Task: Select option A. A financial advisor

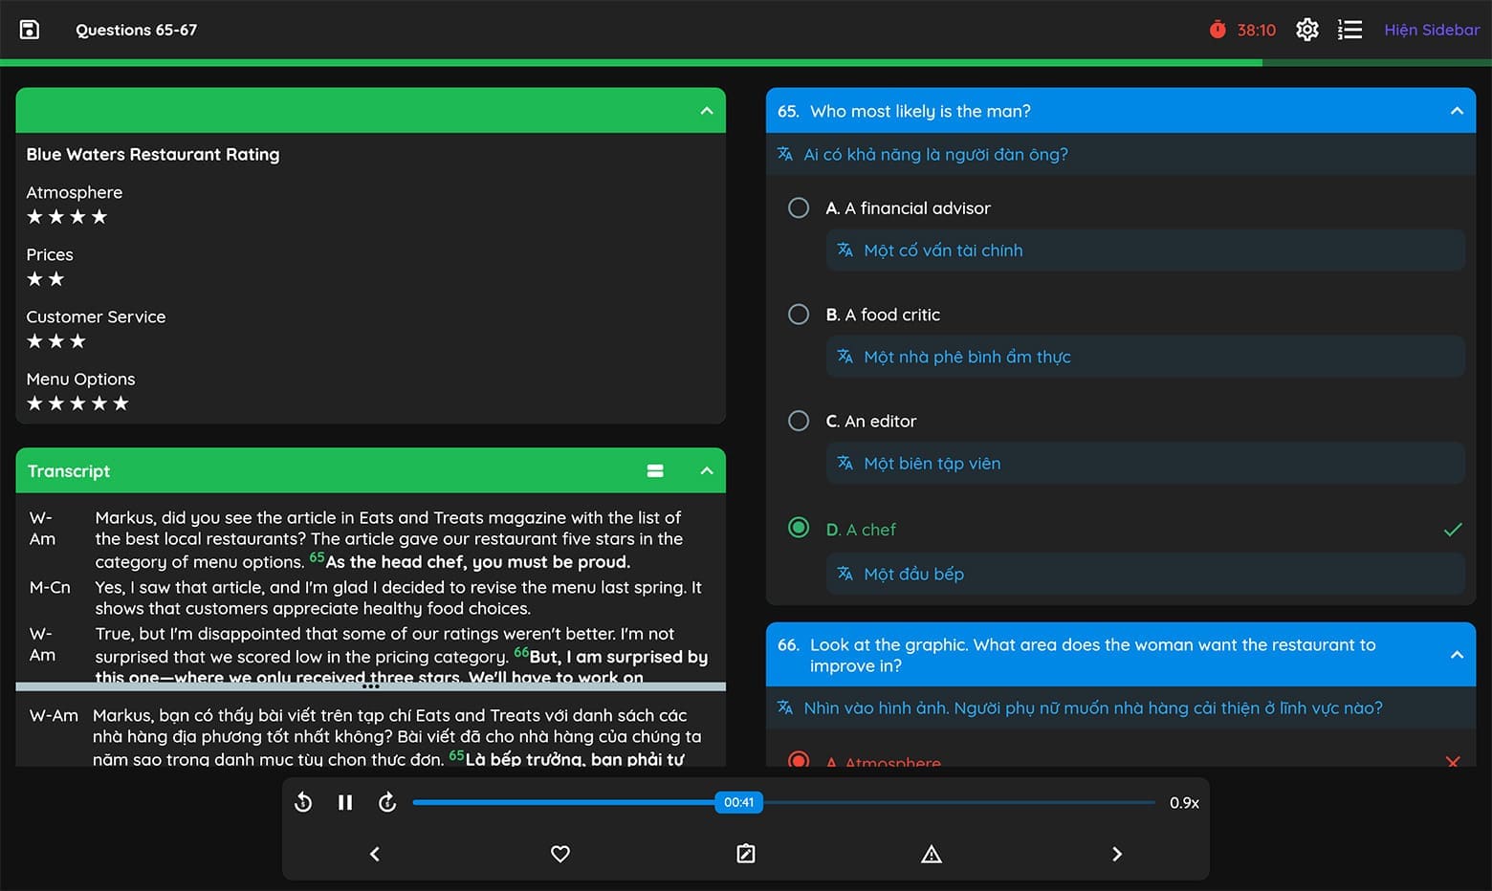Action: [799, 207]
